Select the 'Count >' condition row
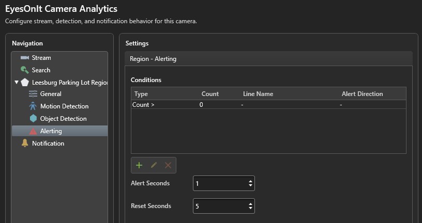 (x=268, y=104)
